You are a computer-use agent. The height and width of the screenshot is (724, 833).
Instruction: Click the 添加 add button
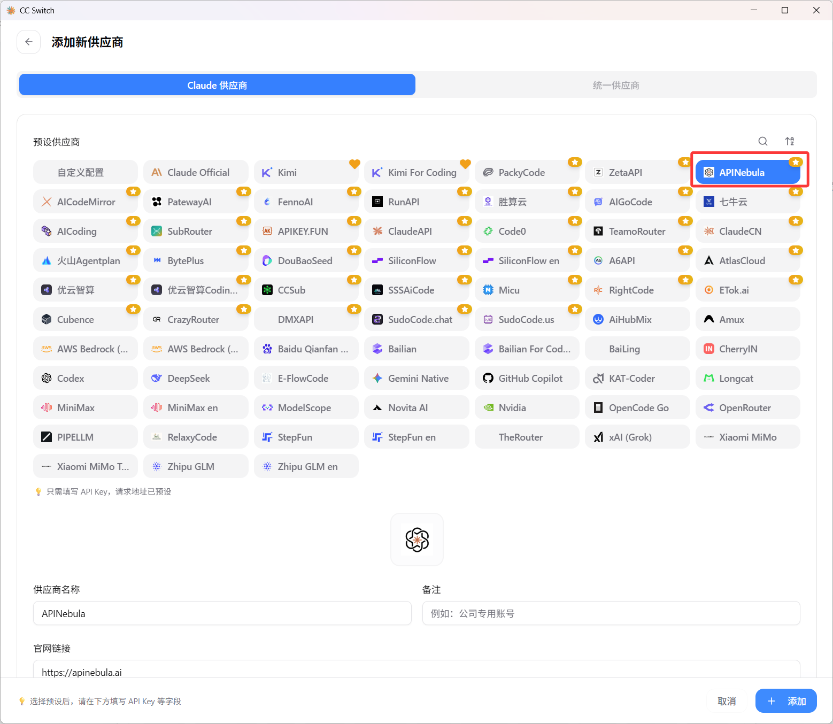(786, 701)
